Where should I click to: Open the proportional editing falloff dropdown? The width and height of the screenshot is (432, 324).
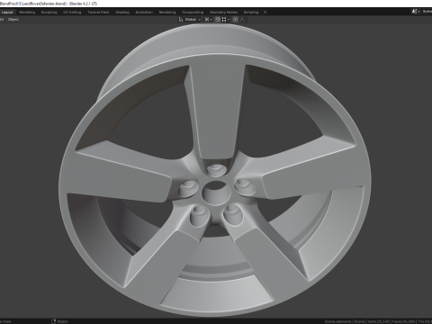(244, 20)
